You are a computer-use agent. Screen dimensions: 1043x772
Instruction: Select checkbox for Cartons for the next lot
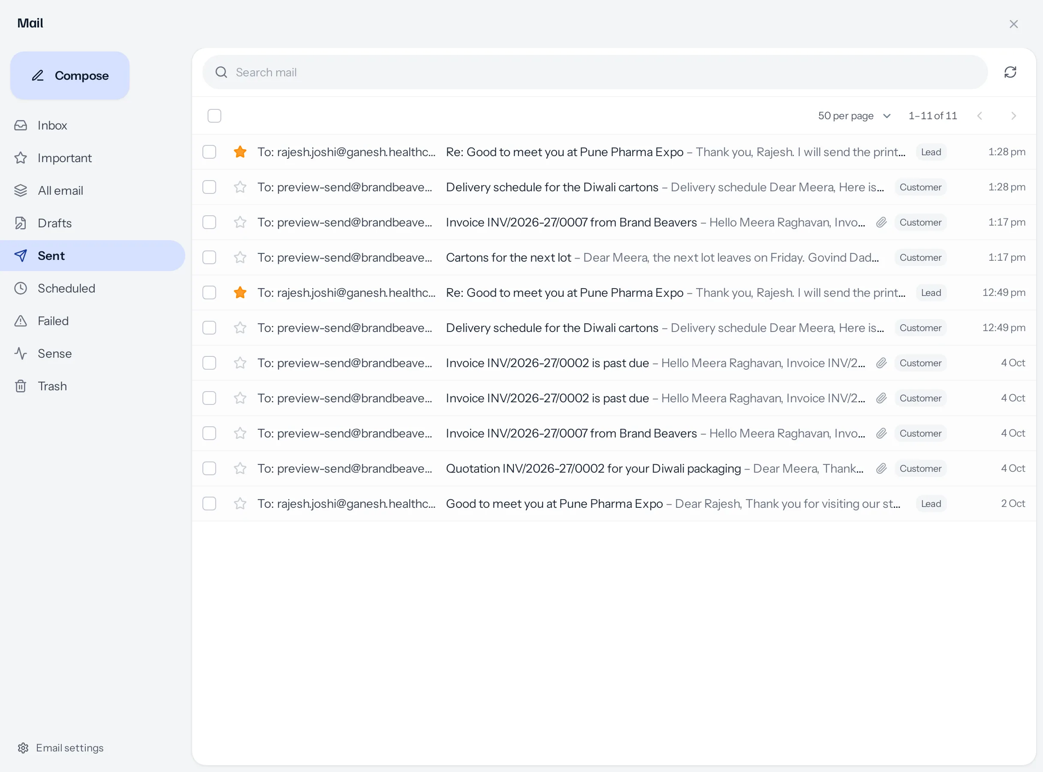(x=209, y=257)
